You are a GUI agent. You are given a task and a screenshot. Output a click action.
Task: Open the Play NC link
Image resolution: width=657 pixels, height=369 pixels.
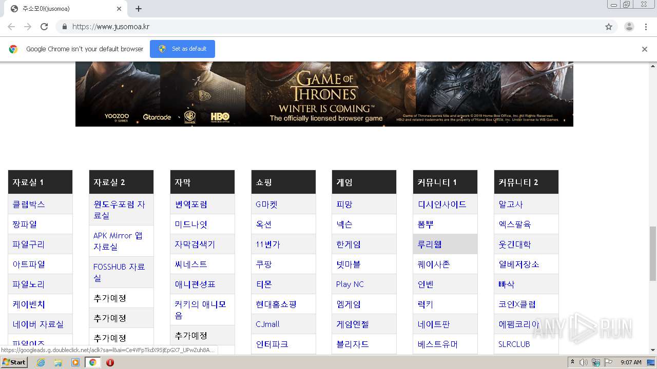(350, 284)
